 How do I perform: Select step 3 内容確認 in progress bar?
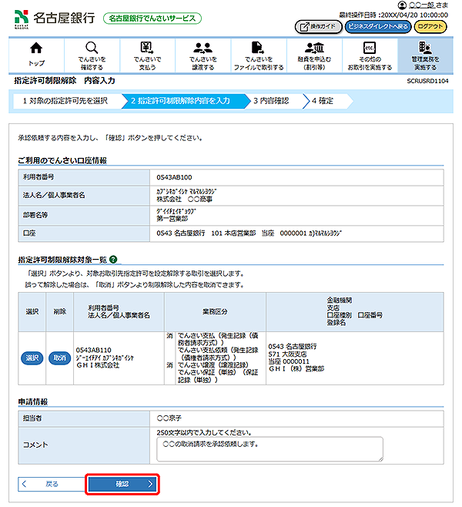pos(272,101)
